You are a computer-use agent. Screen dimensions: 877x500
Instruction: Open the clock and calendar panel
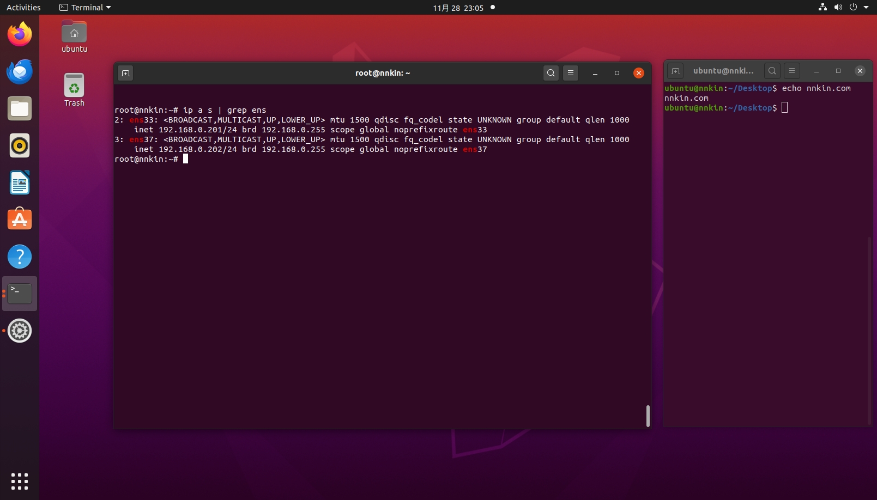click(x=458, y=8)
